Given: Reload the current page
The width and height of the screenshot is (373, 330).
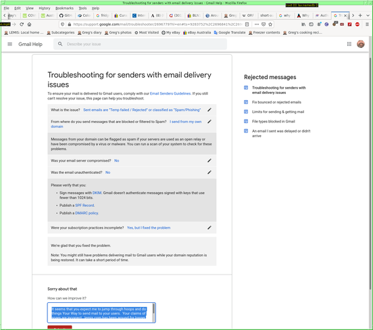Looking at the screenshot, I should [22, 24].
